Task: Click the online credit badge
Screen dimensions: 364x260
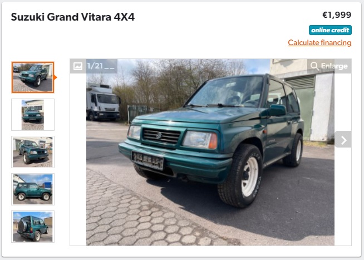Action: coord(330,30)
